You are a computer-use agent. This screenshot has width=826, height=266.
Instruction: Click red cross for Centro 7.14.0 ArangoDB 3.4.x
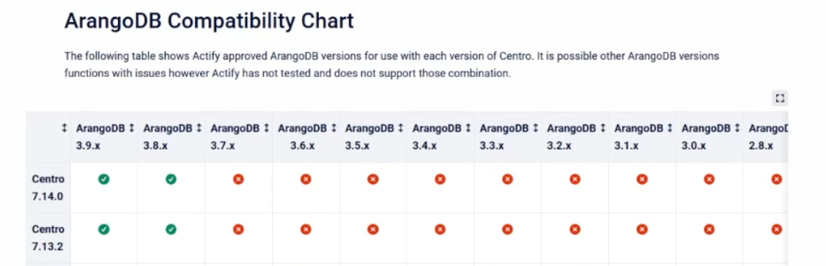pyautogui.click(x=440, y=179)
